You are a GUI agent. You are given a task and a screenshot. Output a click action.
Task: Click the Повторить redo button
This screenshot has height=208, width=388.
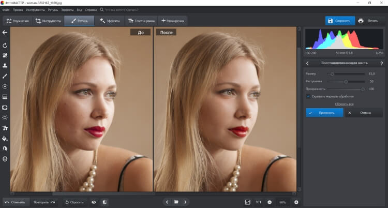(44, 202)
